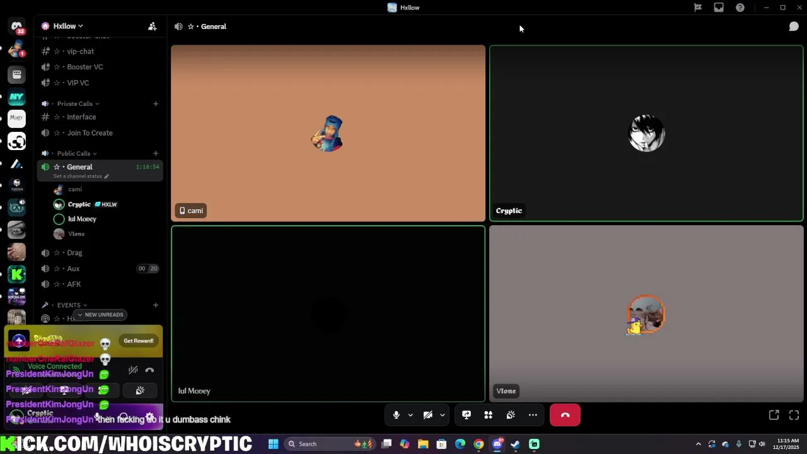Open the inbox icon in title bar
Viewport: 807px width, 454px height.
coord(719,8)
